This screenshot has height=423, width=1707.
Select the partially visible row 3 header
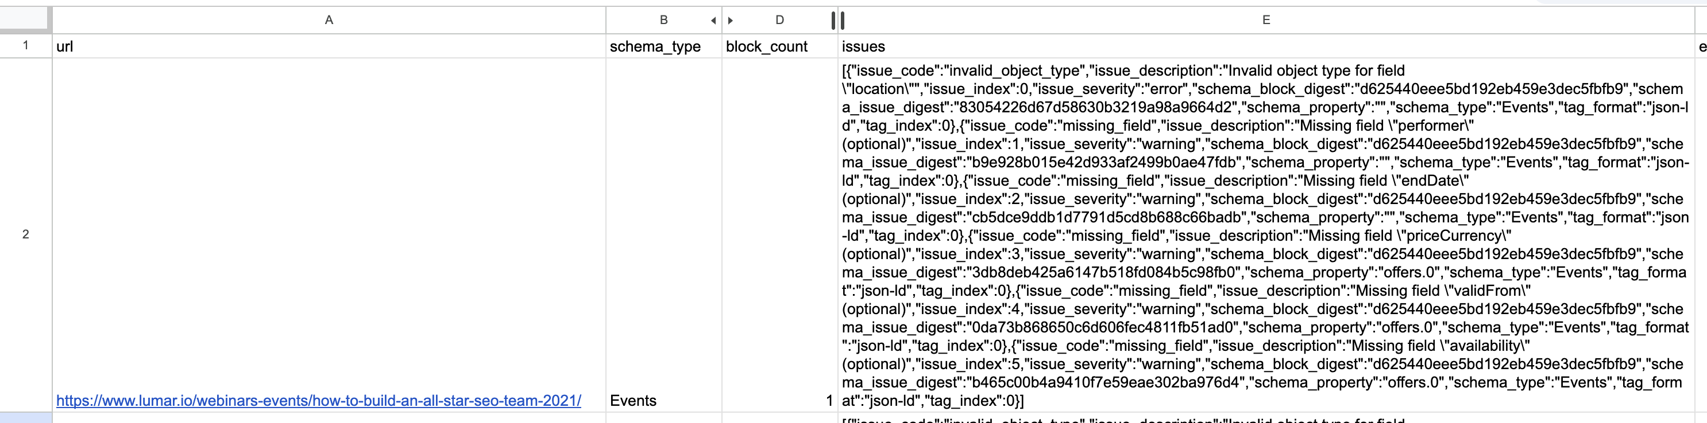tap(26, 418)
